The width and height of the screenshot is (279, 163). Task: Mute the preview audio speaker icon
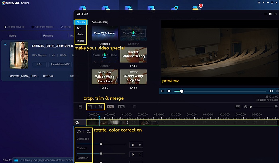pos(271,91)
